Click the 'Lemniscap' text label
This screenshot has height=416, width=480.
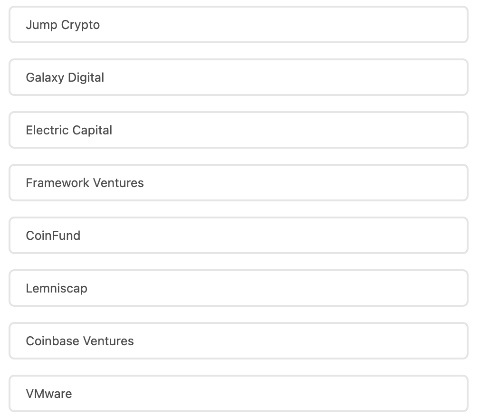pos(57,288)
